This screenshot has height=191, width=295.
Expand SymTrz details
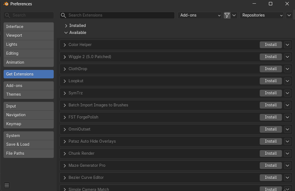[65, 93]
